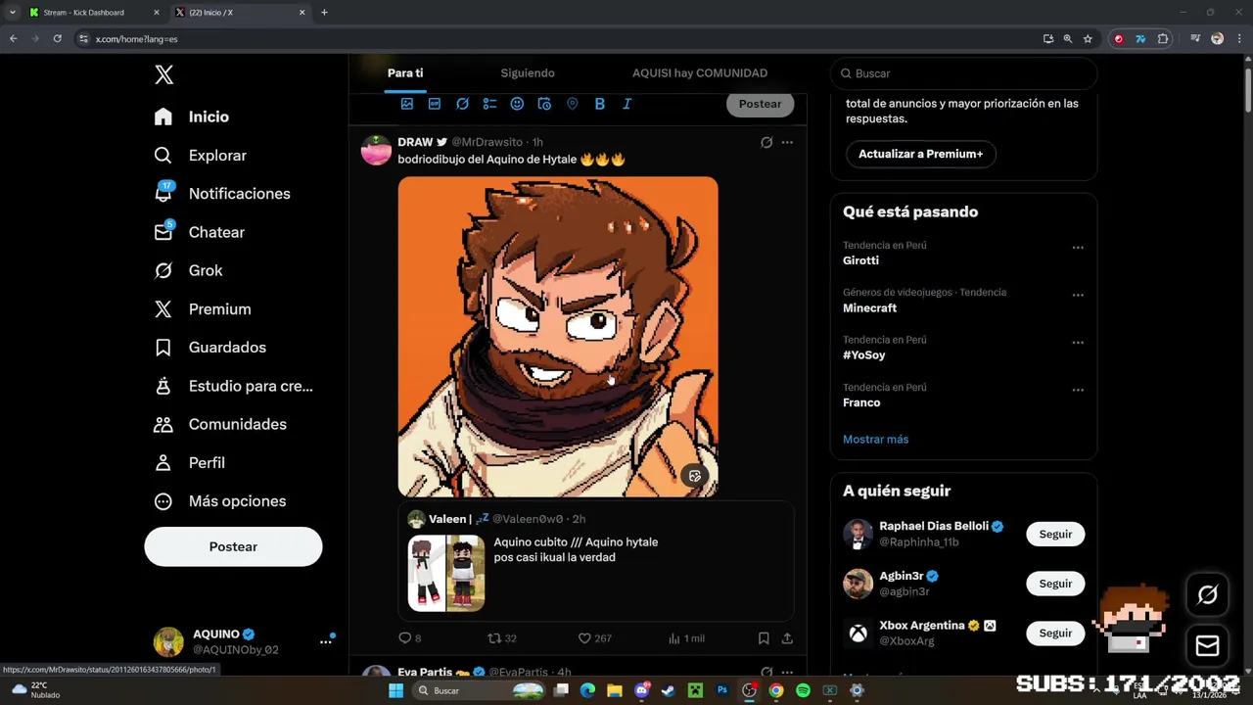
Task: Switch to Para ti tab
Action: click(x=405, y=73)
